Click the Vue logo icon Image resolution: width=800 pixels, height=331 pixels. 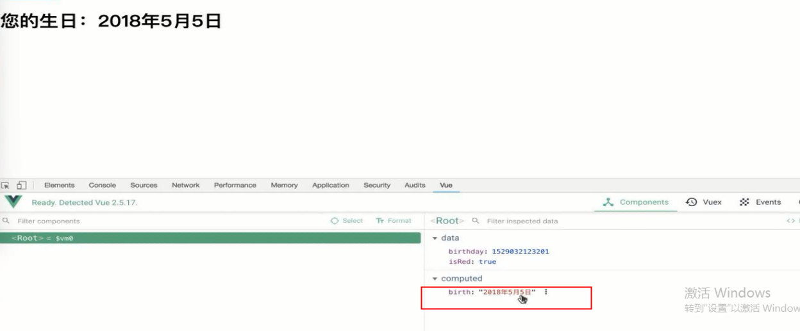tap(13, 202)
